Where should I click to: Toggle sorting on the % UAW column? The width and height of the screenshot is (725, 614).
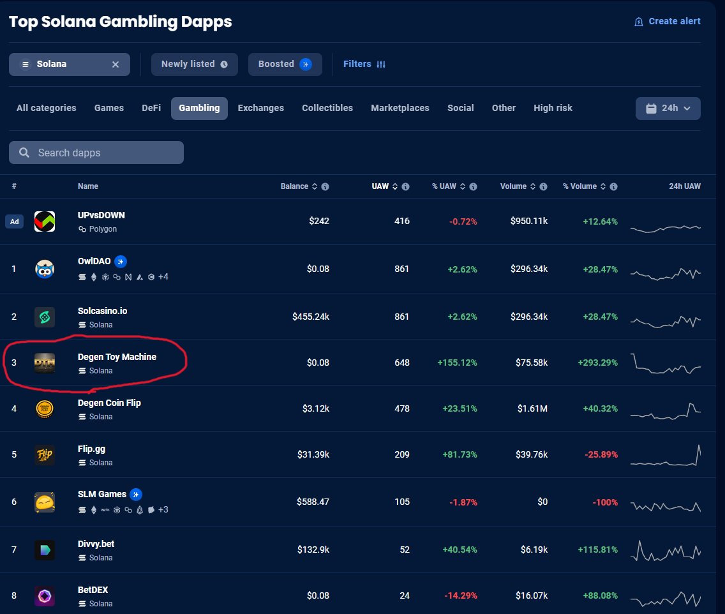coord(463,186)
